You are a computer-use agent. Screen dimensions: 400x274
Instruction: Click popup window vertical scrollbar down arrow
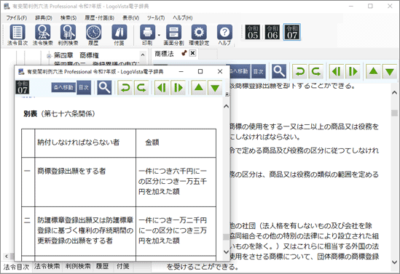point(226,252)
